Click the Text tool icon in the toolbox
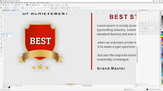Screen dimensions: 163x91 [x=1, y=34]
